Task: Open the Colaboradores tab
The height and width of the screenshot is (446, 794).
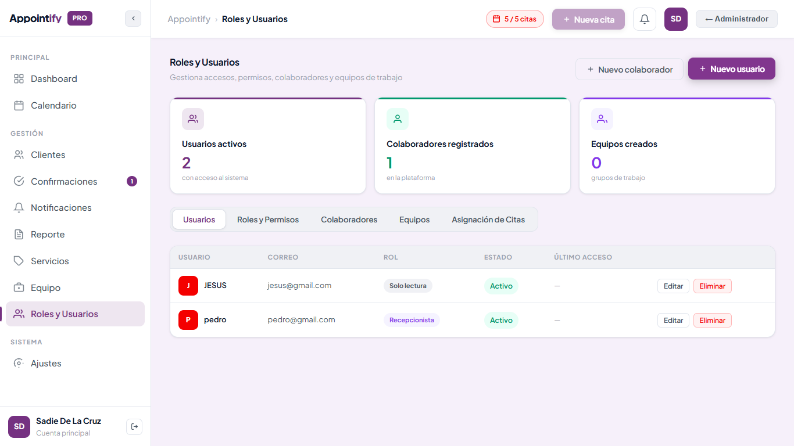Action: [x=349, y=220]
